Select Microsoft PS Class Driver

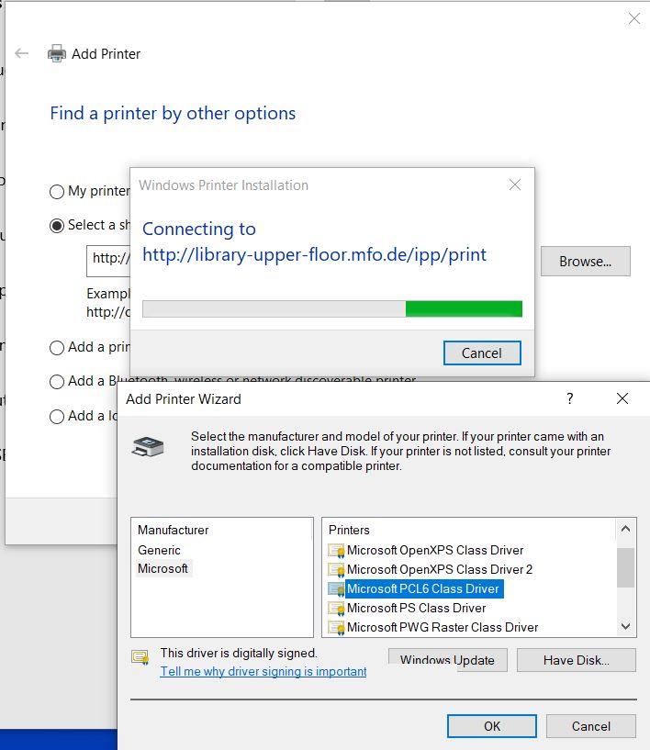(416, 609)
